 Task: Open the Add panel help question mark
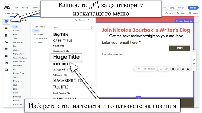pos(88,20)
